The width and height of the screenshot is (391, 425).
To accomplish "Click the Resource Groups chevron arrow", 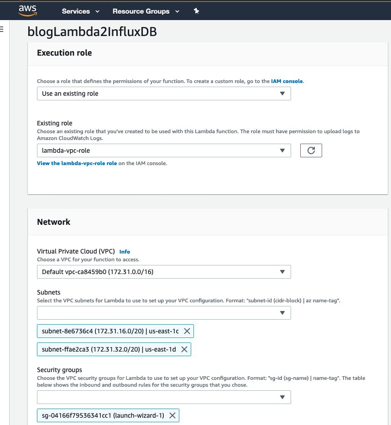I will 177,11.
